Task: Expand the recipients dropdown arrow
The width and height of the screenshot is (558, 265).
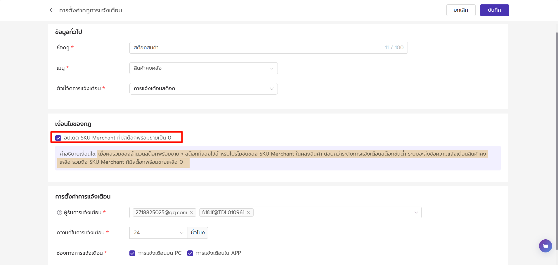Action: coord(416,213)
